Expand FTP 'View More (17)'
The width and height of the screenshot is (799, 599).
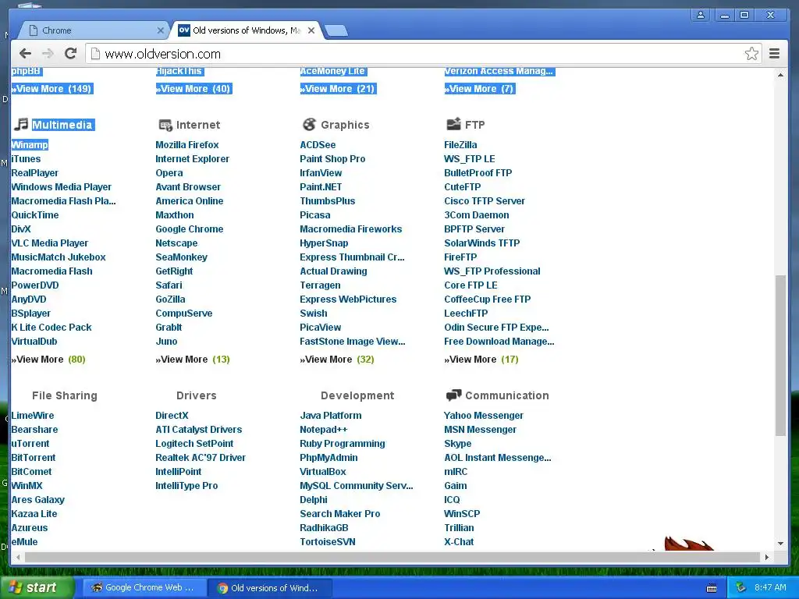coord(481,360)
